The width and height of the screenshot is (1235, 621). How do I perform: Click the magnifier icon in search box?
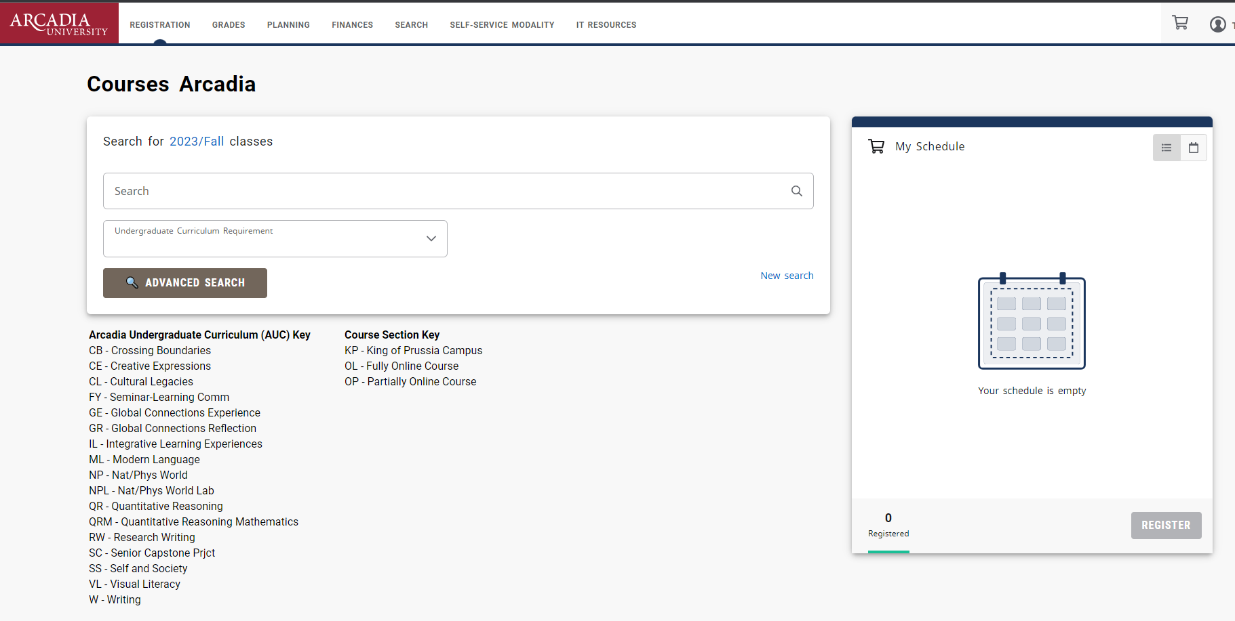797,191
